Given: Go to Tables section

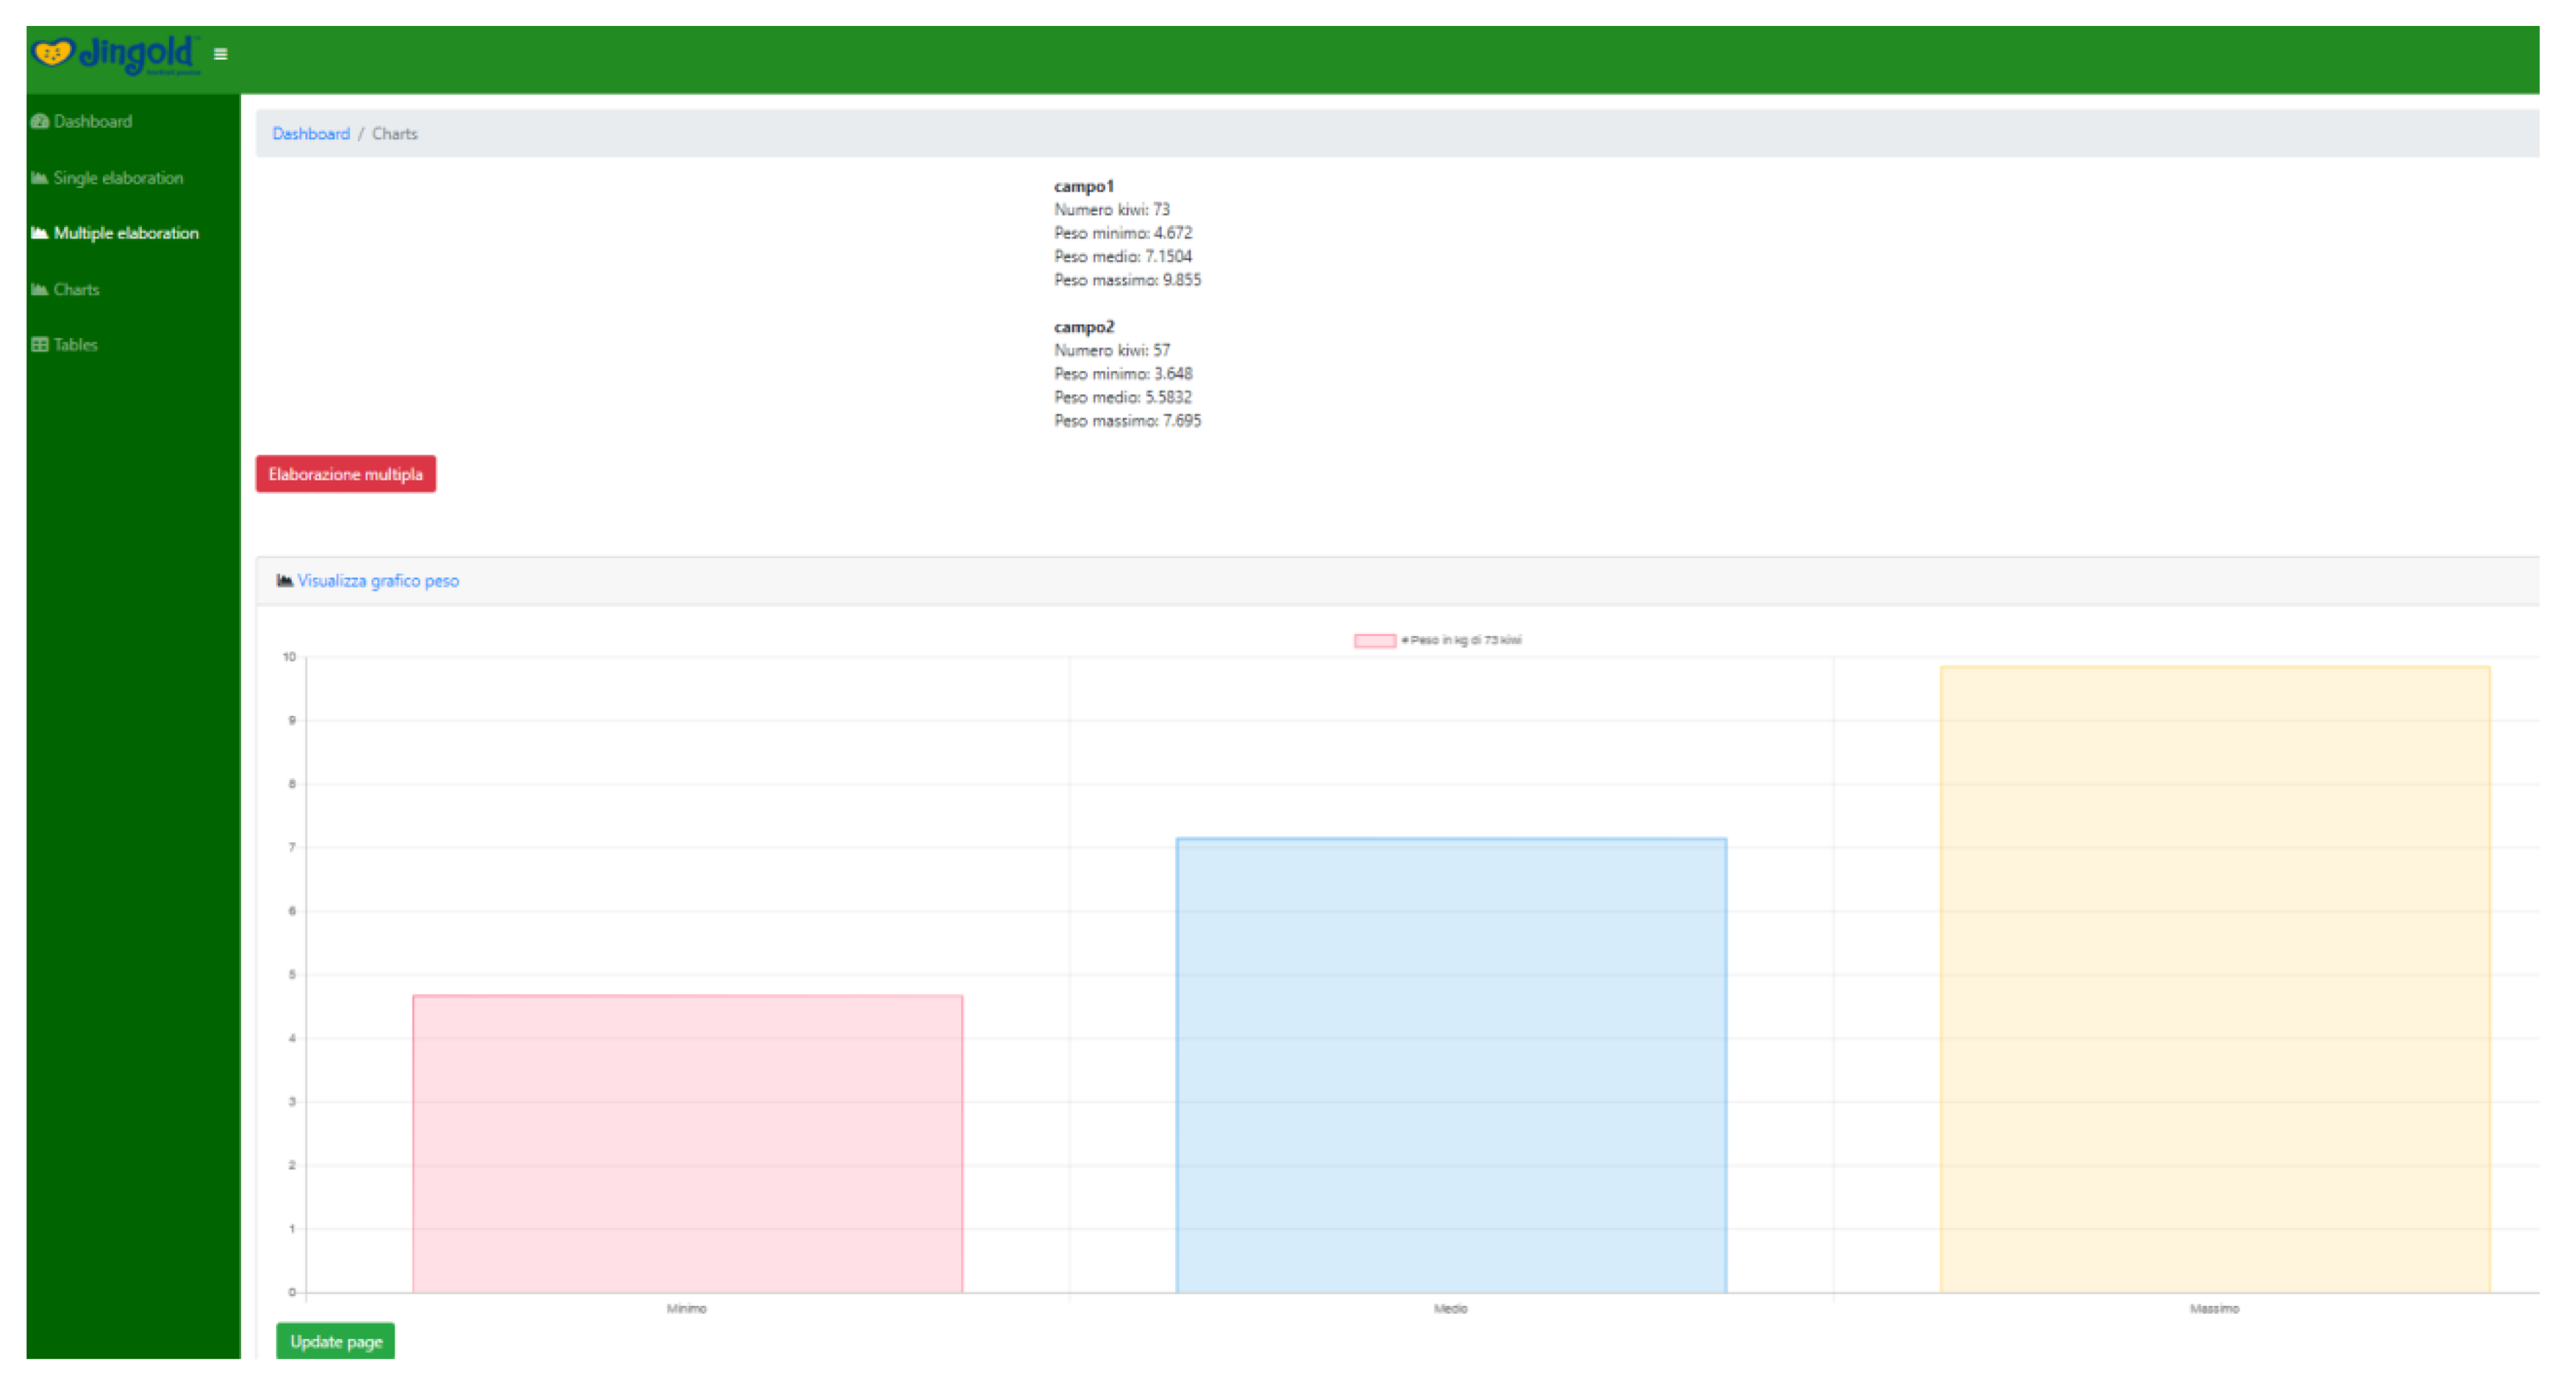Looking at the screenshot, I should (76, 344).
